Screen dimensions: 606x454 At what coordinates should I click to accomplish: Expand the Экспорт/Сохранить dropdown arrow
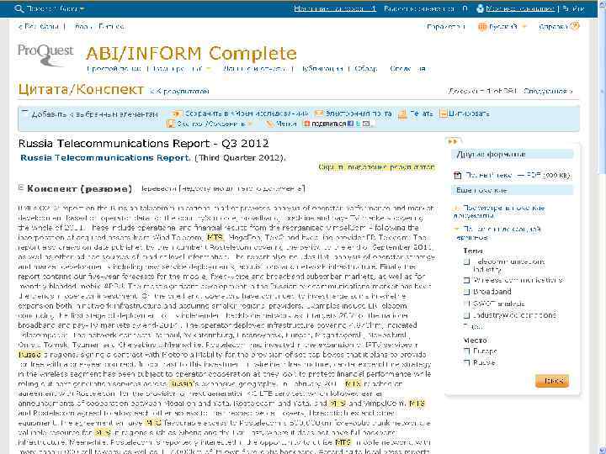pos(250,124)
